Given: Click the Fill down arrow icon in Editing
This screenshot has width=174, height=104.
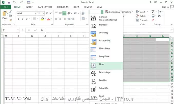Looking at the screenshot, I should coord(153,16).
